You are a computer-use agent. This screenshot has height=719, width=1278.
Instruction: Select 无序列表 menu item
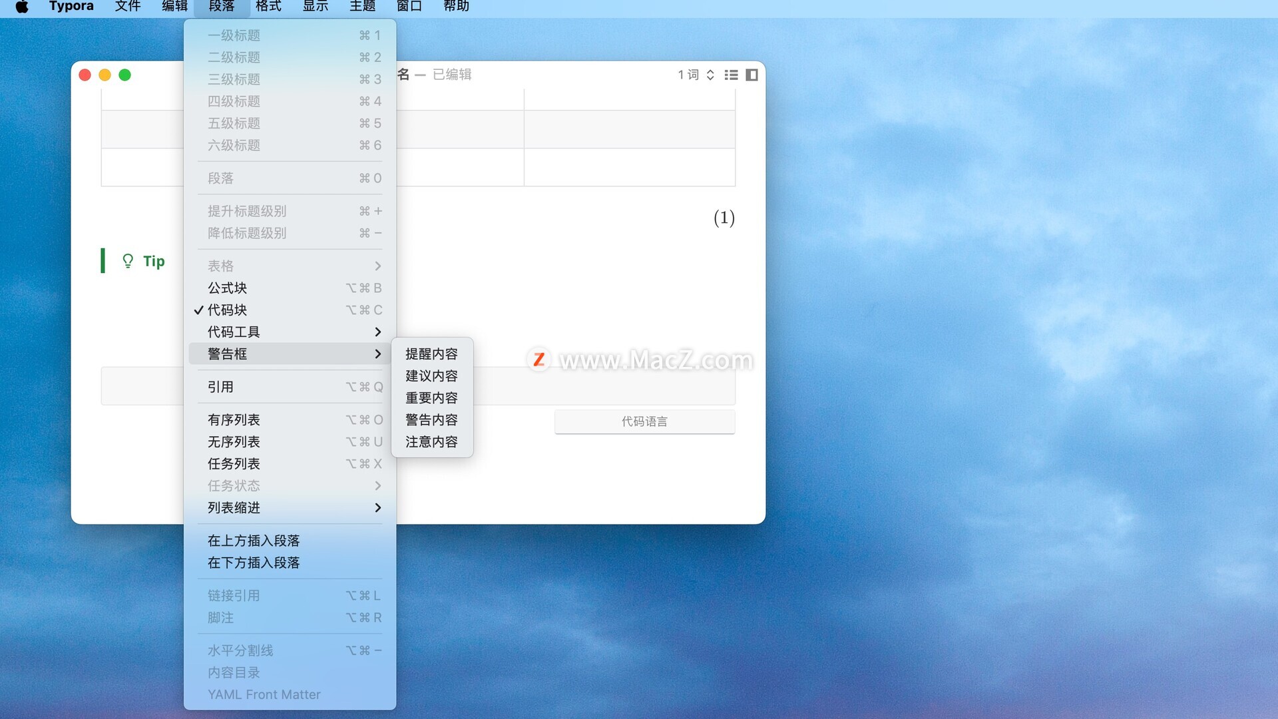[x=290, y=441]
